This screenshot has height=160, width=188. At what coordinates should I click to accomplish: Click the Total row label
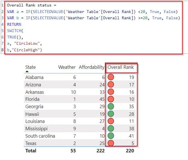click(31, 151)
